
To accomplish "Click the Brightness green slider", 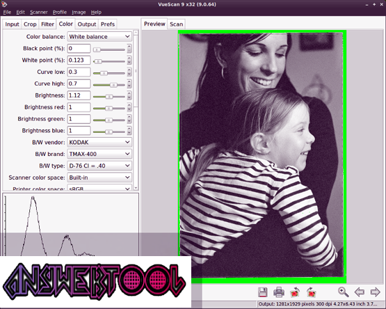I will (109, 120).
